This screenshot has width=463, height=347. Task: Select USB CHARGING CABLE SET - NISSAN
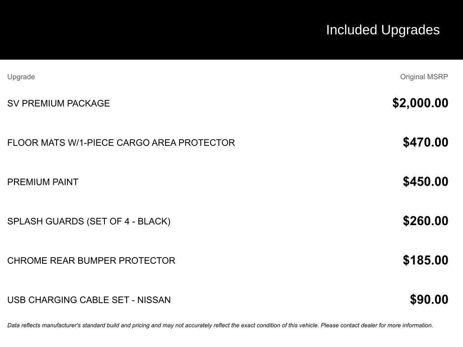click(89, 300)
